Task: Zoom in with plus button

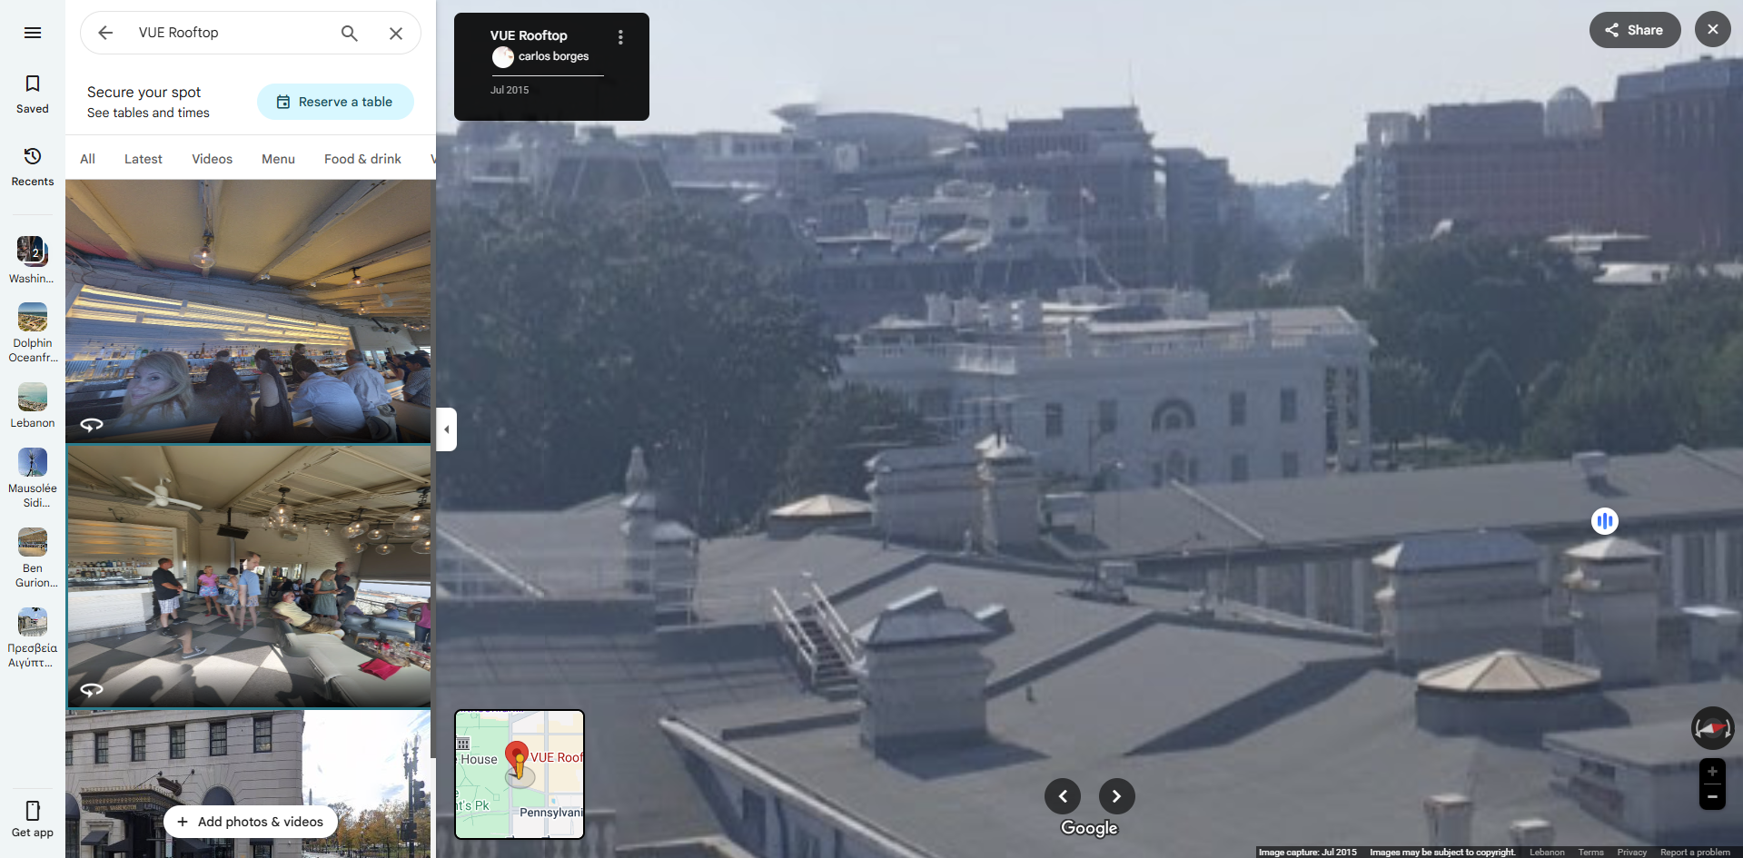Action: click(1712, 772)
